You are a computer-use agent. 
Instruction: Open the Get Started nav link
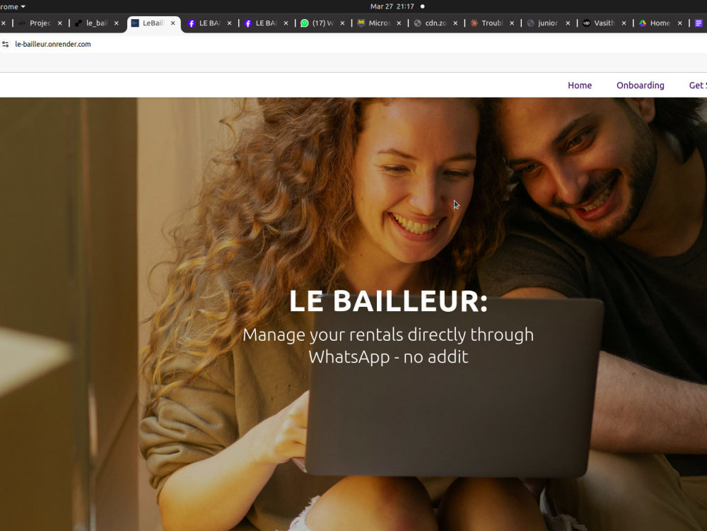pyautogui.click(x=698, y=85)
